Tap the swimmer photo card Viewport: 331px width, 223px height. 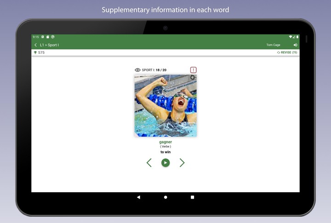point(165,106)
